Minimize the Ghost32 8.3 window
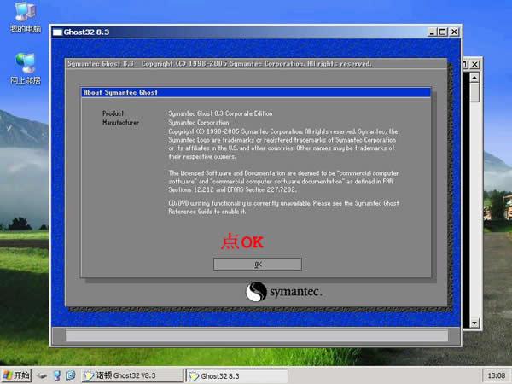Viewport: 512px width, 384px height. pos(432,32)
